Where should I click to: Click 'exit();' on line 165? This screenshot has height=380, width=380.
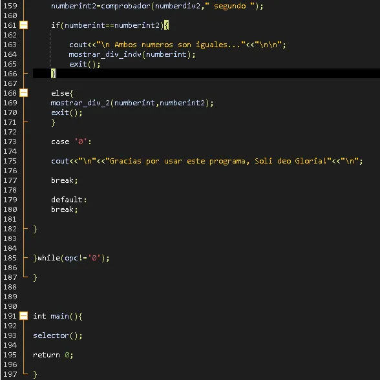pyautogui.click(x=85, y=64)
